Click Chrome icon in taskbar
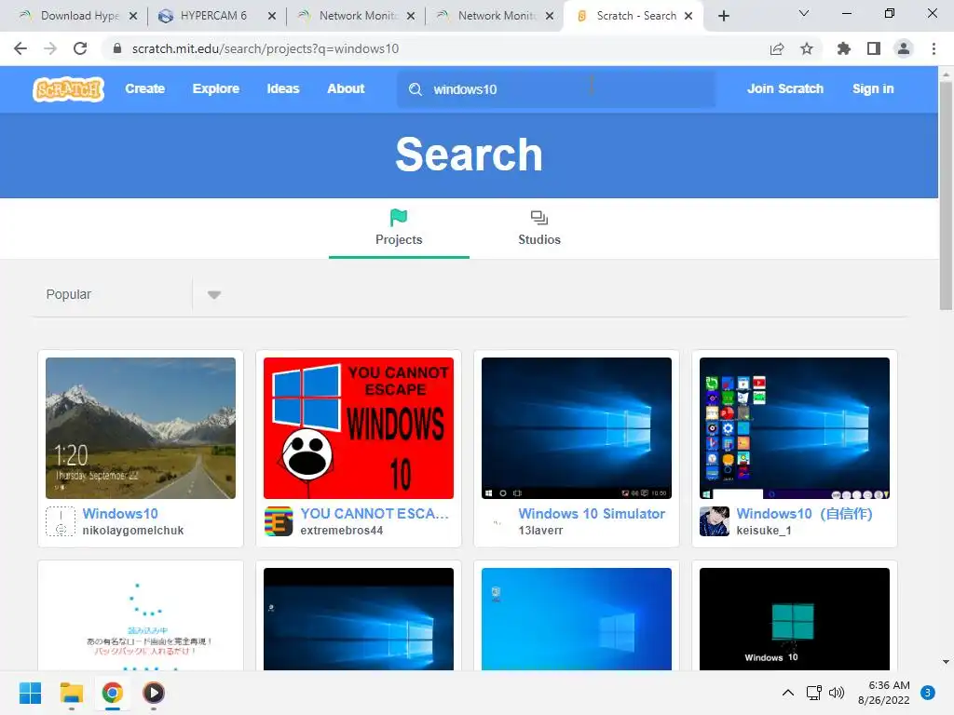Viewport: 954px width, 715px height. 113,693
